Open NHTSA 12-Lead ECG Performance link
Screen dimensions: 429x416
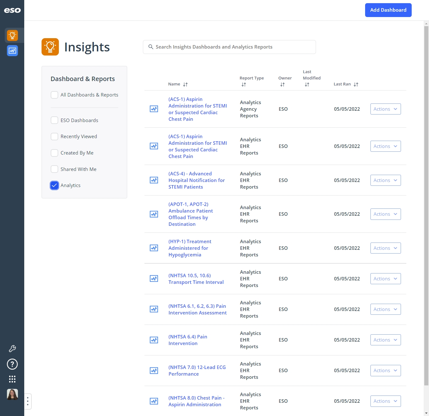coord(197,371)
